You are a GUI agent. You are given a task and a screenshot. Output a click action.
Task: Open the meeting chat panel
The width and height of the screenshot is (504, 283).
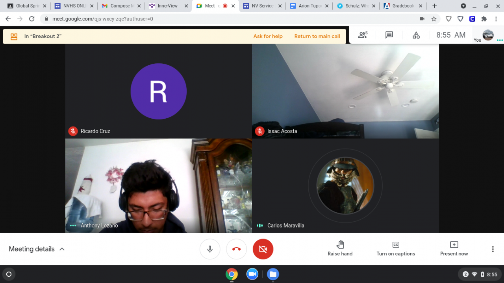click(x=389, y=35)
